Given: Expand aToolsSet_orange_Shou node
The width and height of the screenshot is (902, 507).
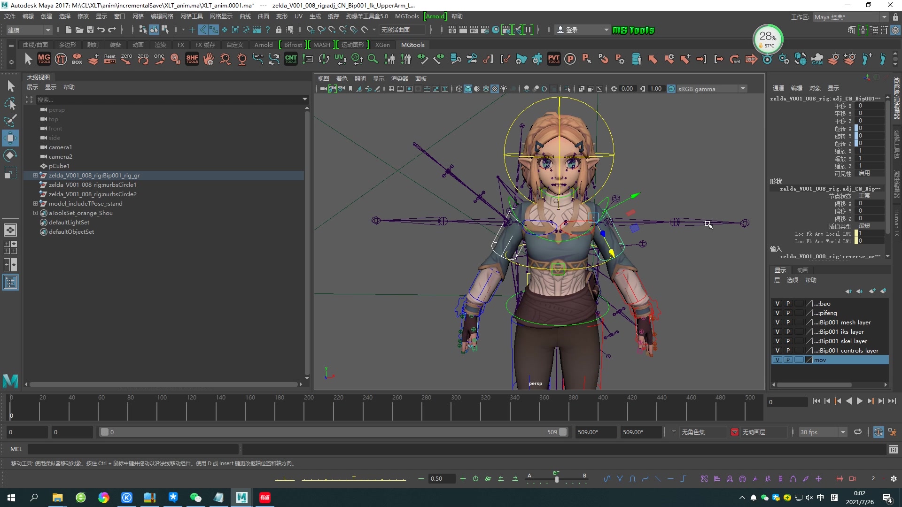Looking at the screenshot, I should [35, 213].
